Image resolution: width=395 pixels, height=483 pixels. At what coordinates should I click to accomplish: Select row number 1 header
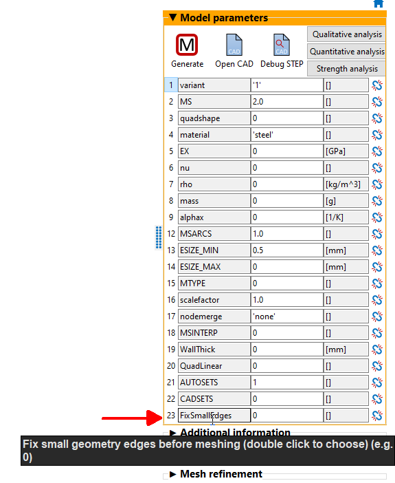click(x=171, y=85)
